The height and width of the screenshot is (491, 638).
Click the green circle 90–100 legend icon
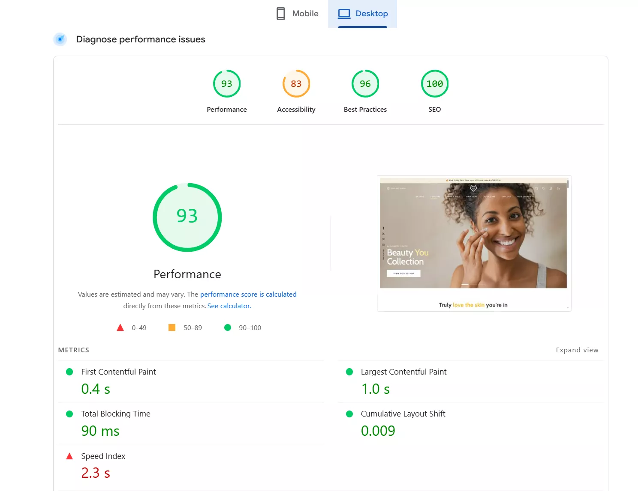228,327
